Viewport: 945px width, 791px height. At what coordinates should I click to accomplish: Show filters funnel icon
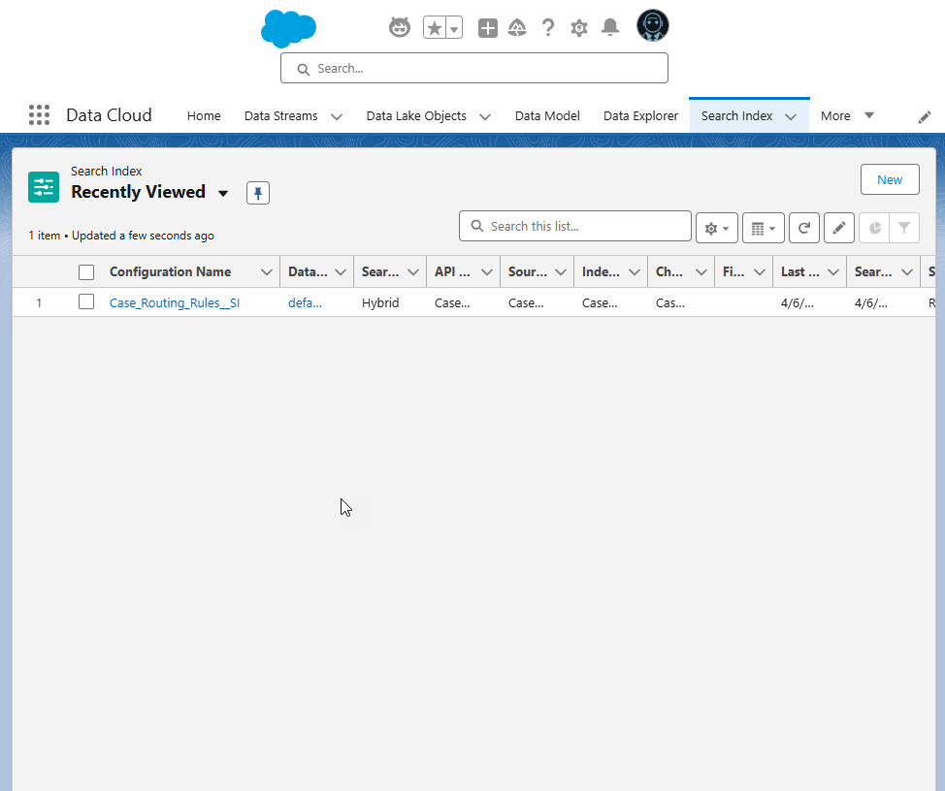pos(904,228)
